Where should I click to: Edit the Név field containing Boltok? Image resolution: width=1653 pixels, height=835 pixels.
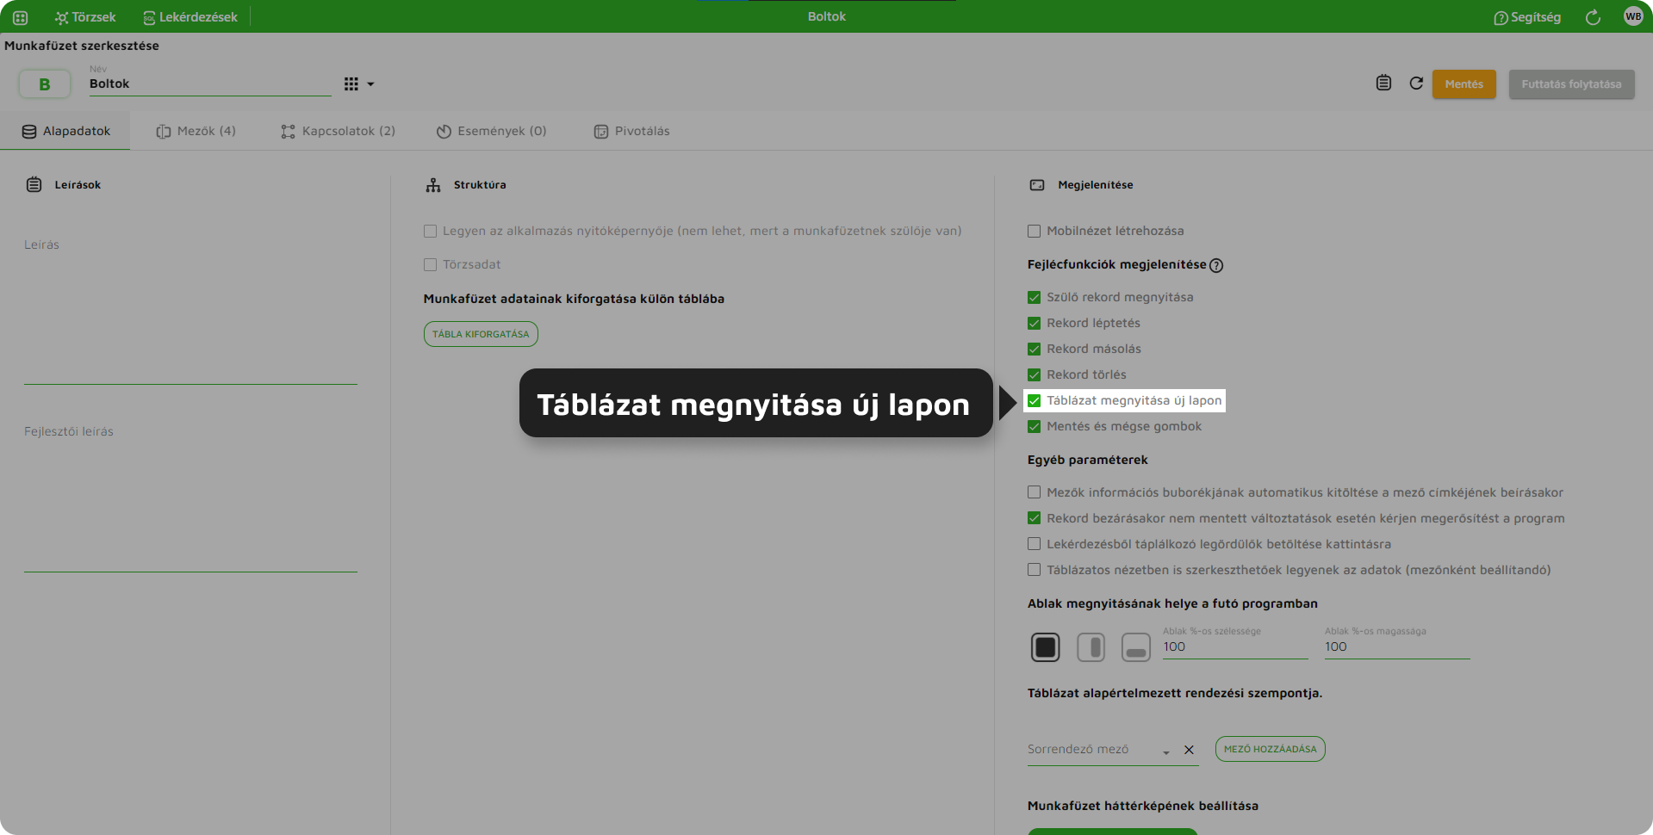(209, 83)
